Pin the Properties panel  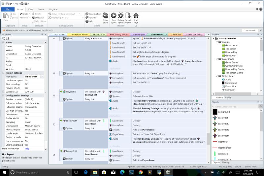(42, 34)
